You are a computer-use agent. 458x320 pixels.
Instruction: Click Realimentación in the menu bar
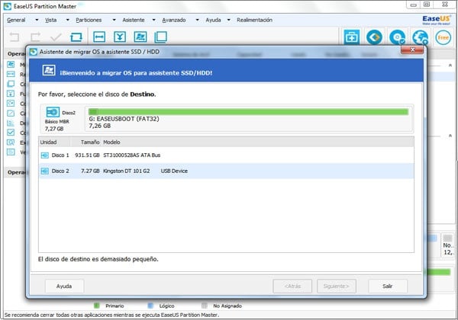pyautogui.click(x=254, y=20)
